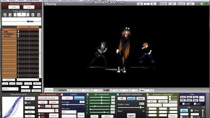Click the volume slider
The image size is (210, 118).
pyautogui.click(x=203, y=113)
